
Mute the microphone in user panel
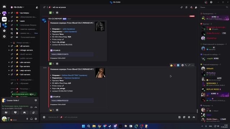click(x=27, y=119)
